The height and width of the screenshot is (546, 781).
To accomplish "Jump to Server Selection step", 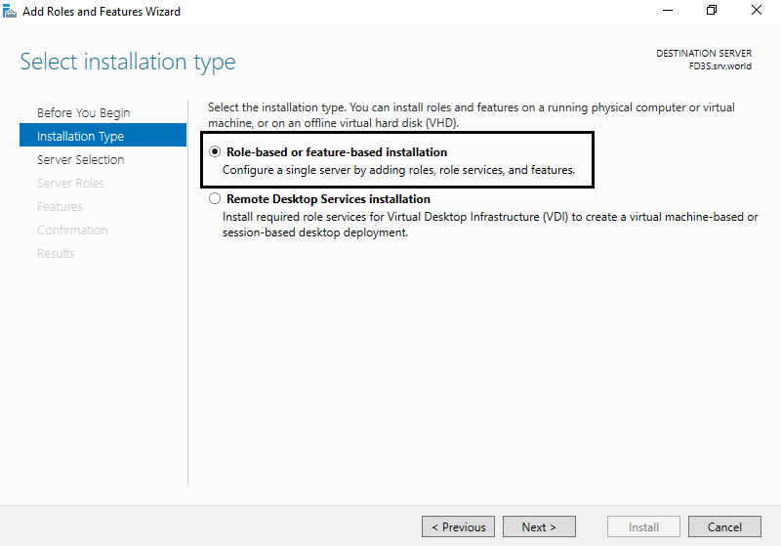I will pyautogui.click(x=80, y=159).
